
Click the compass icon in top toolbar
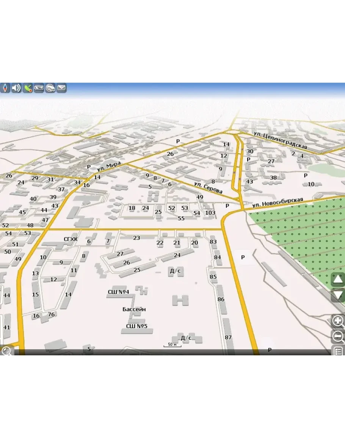[5, 88]
